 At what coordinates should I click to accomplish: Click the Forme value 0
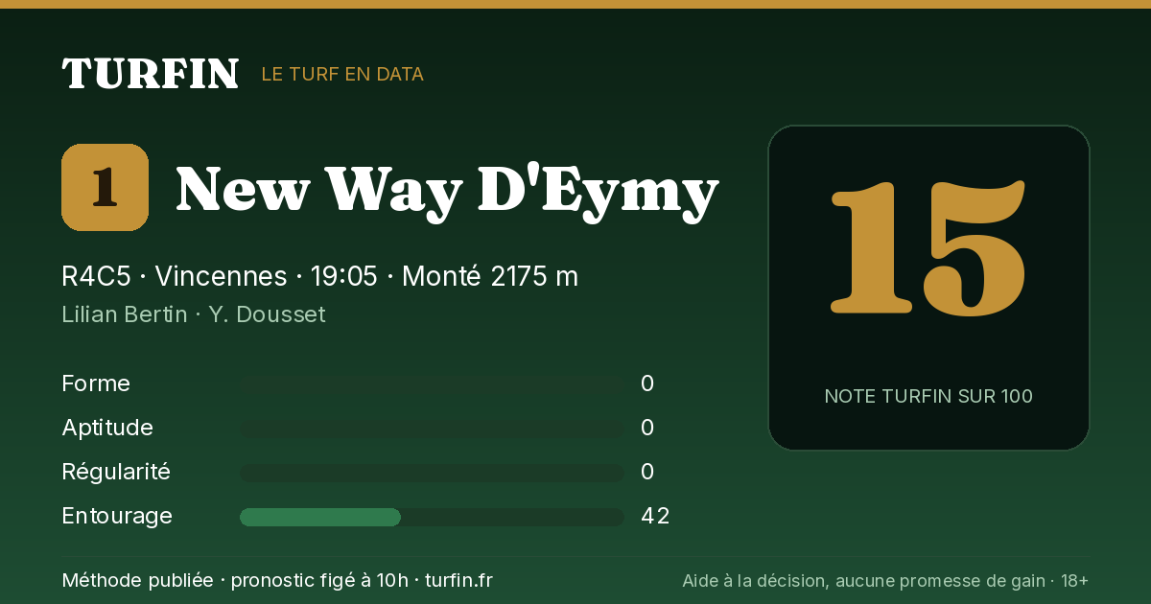click(647, 383)
